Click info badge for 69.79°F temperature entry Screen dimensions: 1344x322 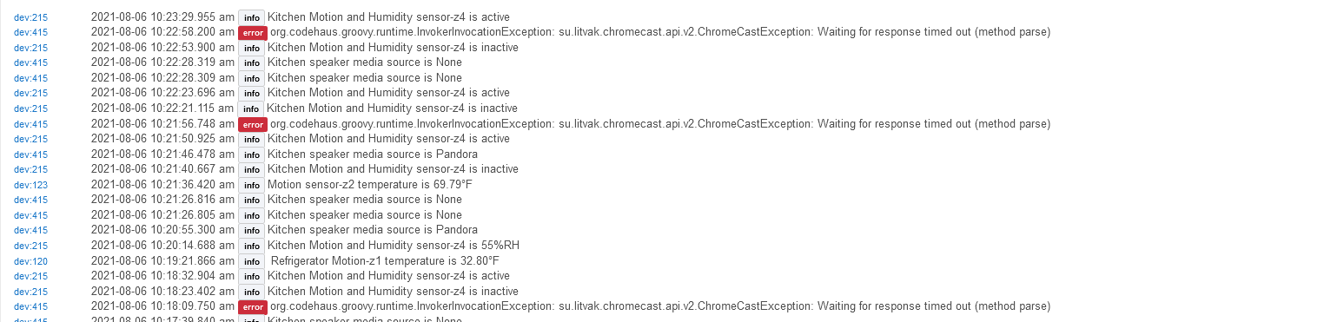click(251, 185)
